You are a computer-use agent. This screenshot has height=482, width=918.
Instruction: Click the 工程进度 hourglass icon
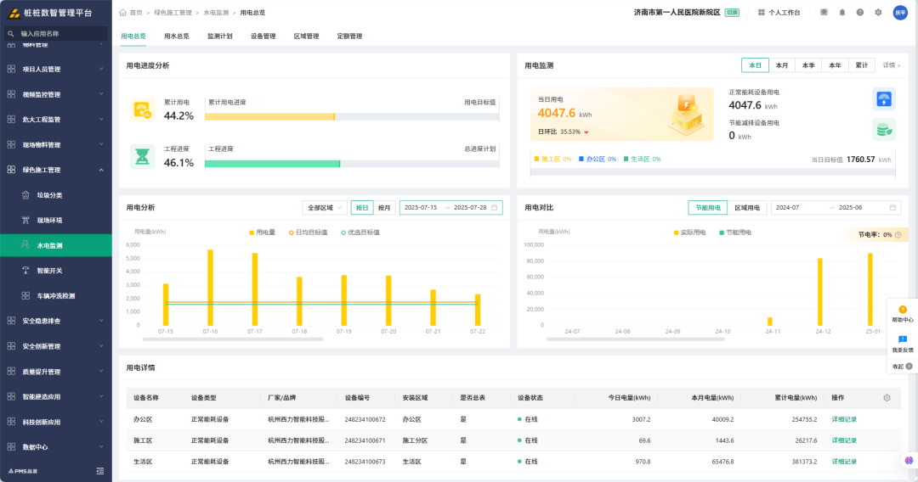[x=142, y=157]
